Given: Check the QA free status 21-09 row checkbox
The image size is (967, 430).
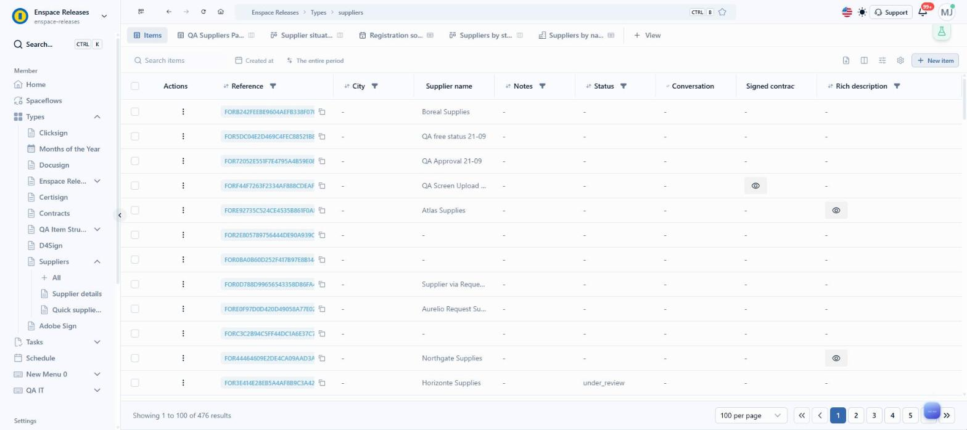Looking at the screenshot, I should point(135,136).
